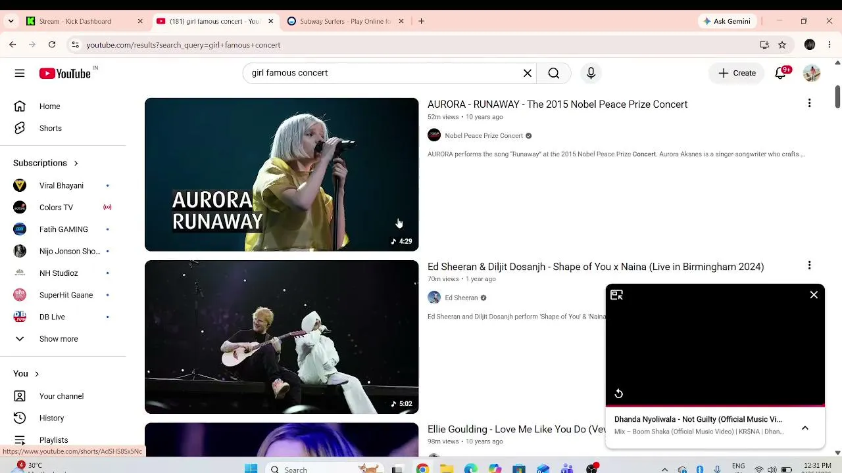This screenshot has height=473, width=842.
Task: Expand the miniplayer queue chevron
Action: (805, 428)
